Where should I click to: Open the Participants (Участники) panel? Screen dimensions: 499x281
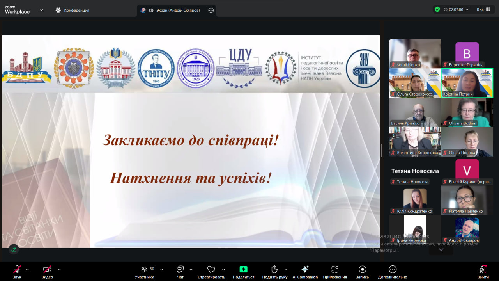(x=145, y=270)
